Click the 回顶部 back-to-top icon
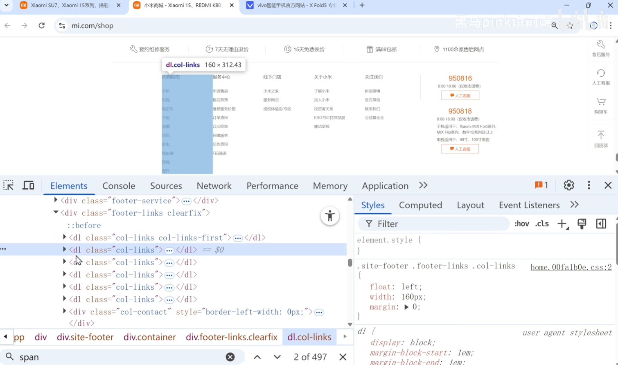Image resolution: width=618 pixels, height=365 pixels. [601, 139]
